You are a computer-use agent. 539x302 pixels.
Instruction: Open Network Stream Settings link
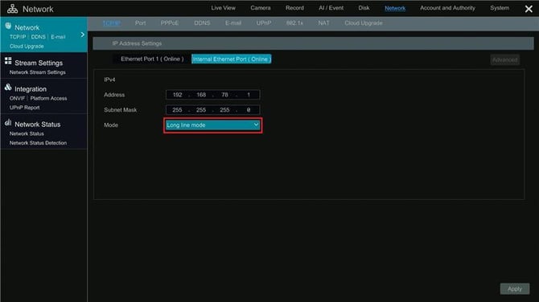coord(38,72)
